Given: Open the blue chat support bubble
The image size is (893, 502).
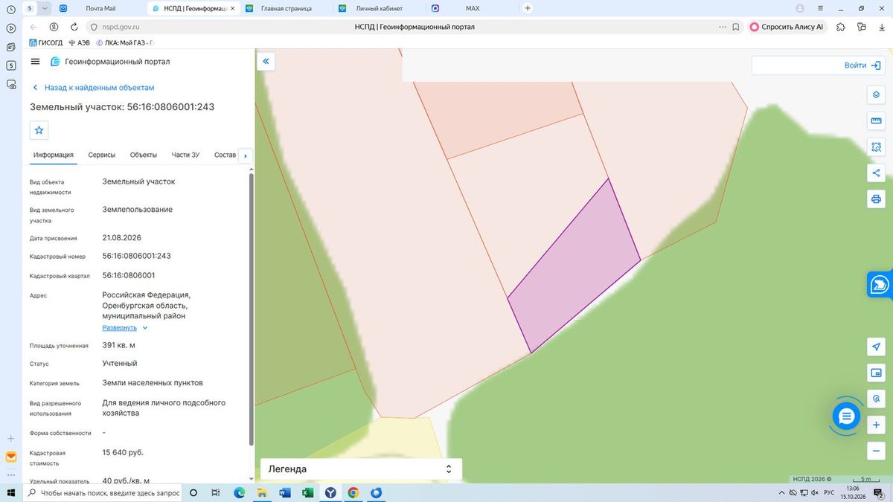Looking at the screenshot, I should point(846,416).
